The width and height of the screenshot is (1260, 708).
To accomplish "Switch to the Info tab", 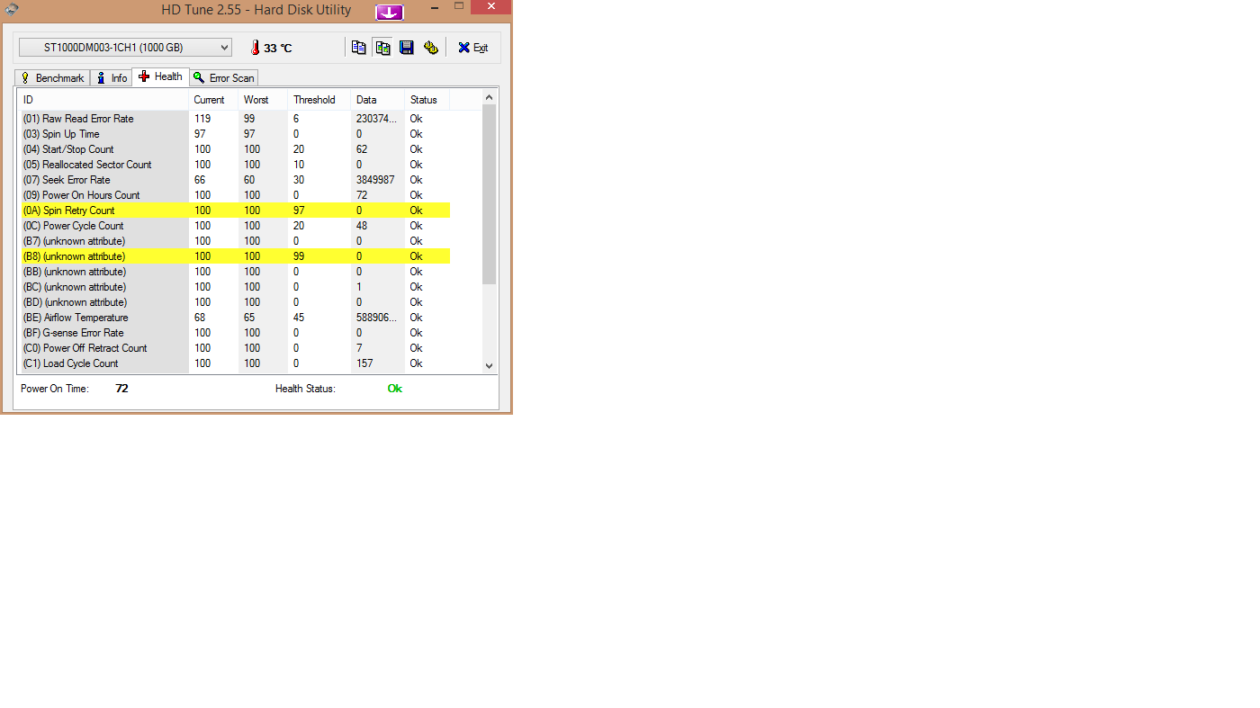I will [x=112, y=78].
